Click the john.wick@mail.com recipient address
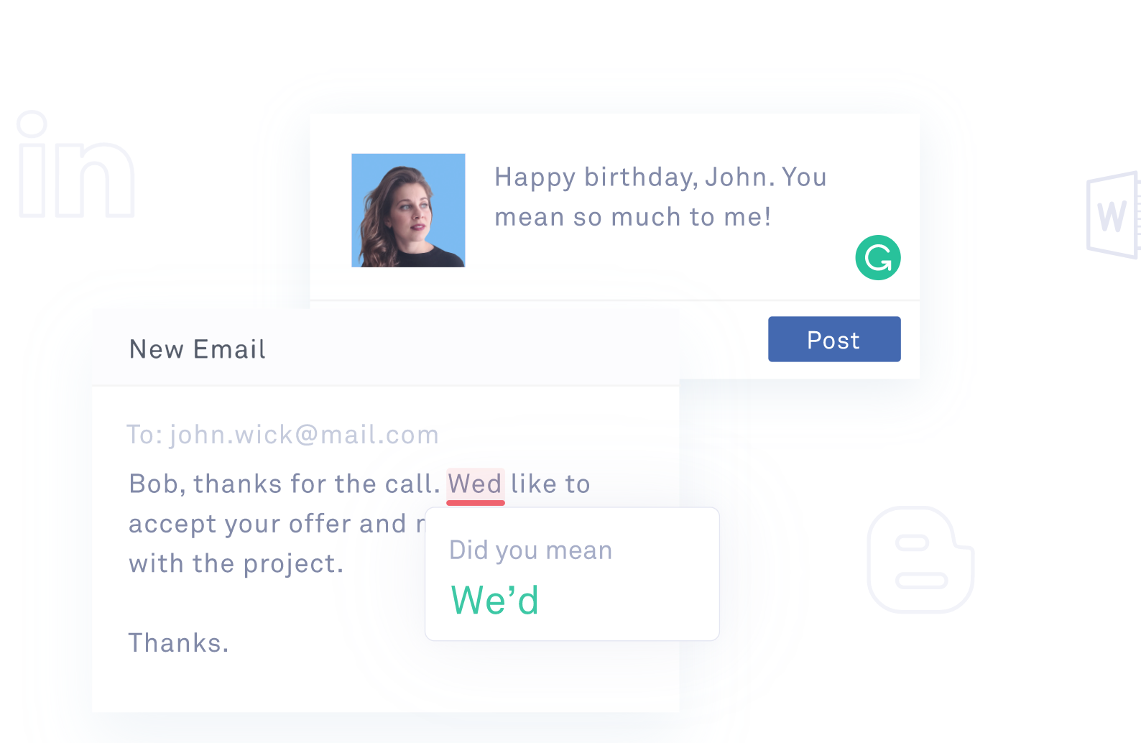 (304, 435)
